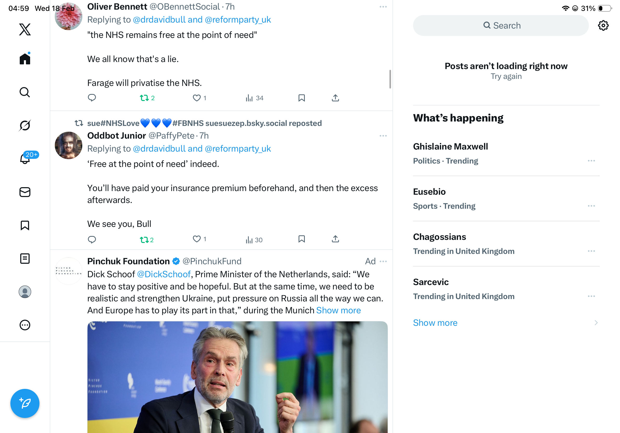Open more options on Pinchuk Foundation ad
This screenshot has width=620, height=433.
(x=383, y=261)
